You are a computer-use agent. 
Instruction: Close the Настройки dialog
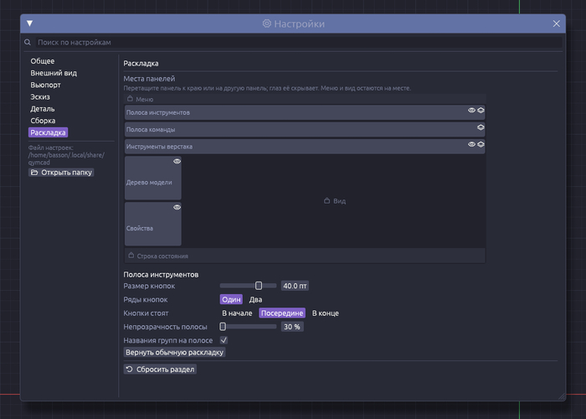tap(556, 23)
